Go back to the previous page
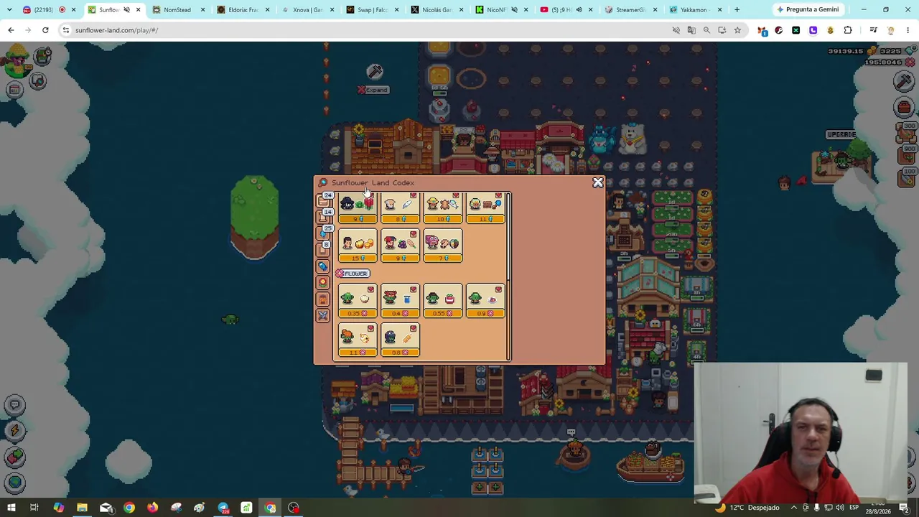Image resolution: width=919 pixels, height=517 pixels. pyautogui.click(x=11, y=30)
